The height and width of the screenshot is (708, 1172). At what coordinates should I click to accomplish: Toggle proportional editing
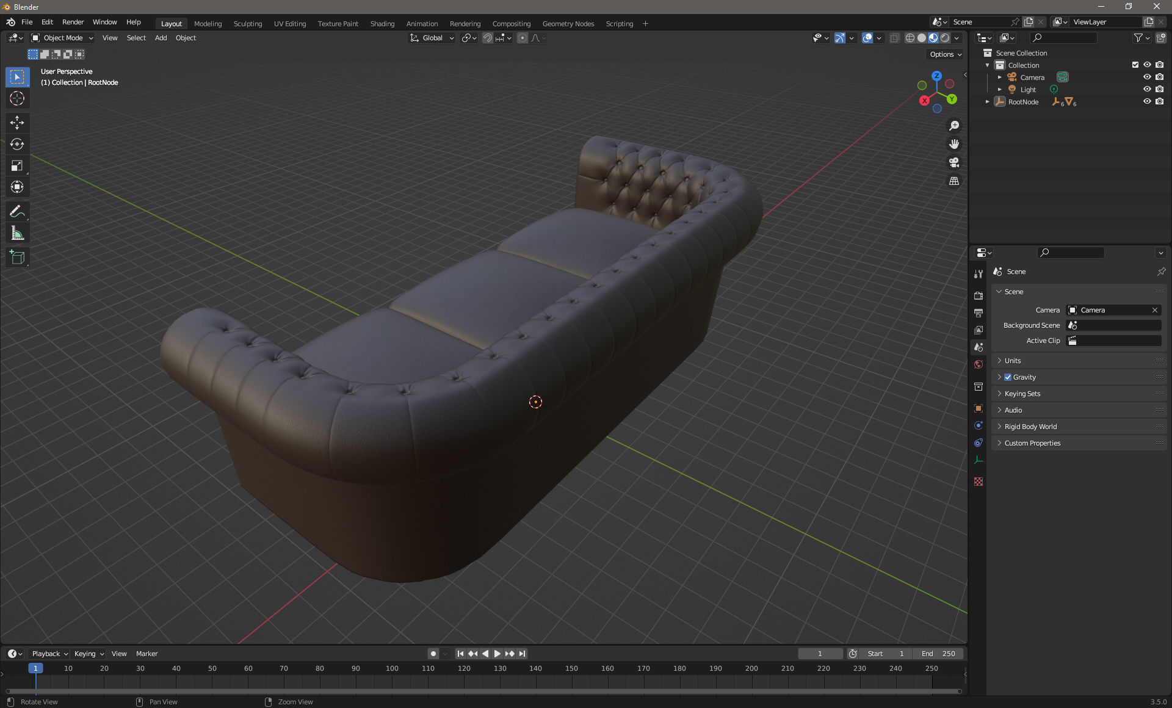(523, 38)
